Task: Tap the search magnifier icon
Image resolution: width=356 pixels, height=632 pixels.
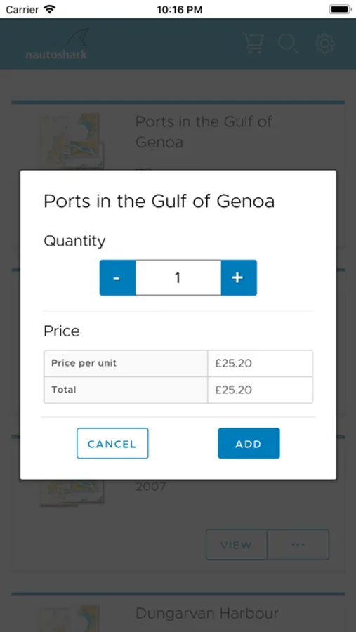Action: [288, 44]
